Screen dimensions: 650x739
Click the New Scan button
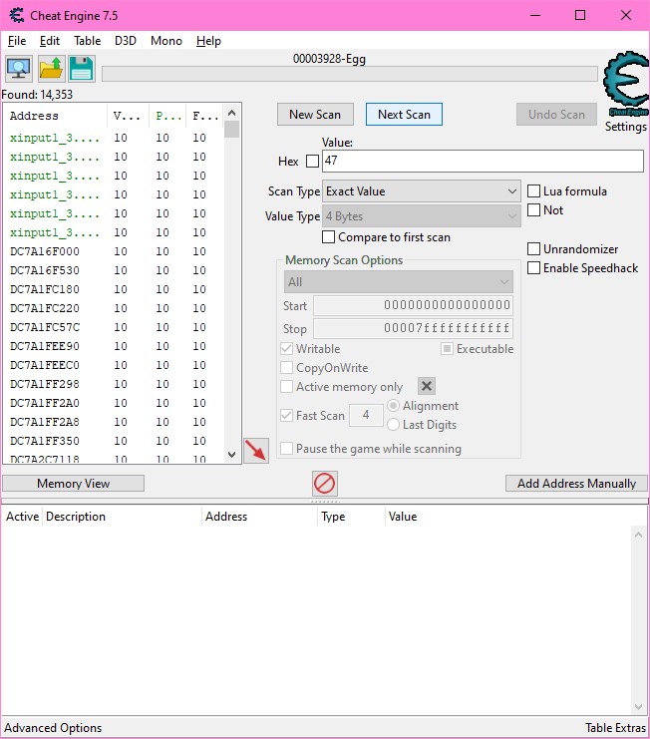point(315,114)
